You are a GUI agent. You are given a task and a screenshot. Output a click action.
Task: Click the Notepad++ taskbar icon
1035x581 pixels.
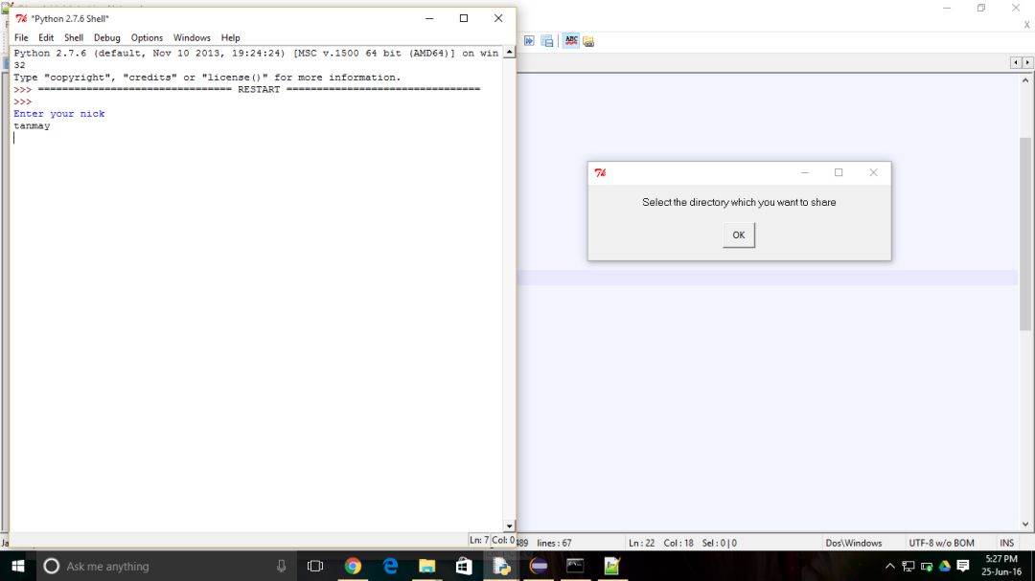(x=611, y=566)
